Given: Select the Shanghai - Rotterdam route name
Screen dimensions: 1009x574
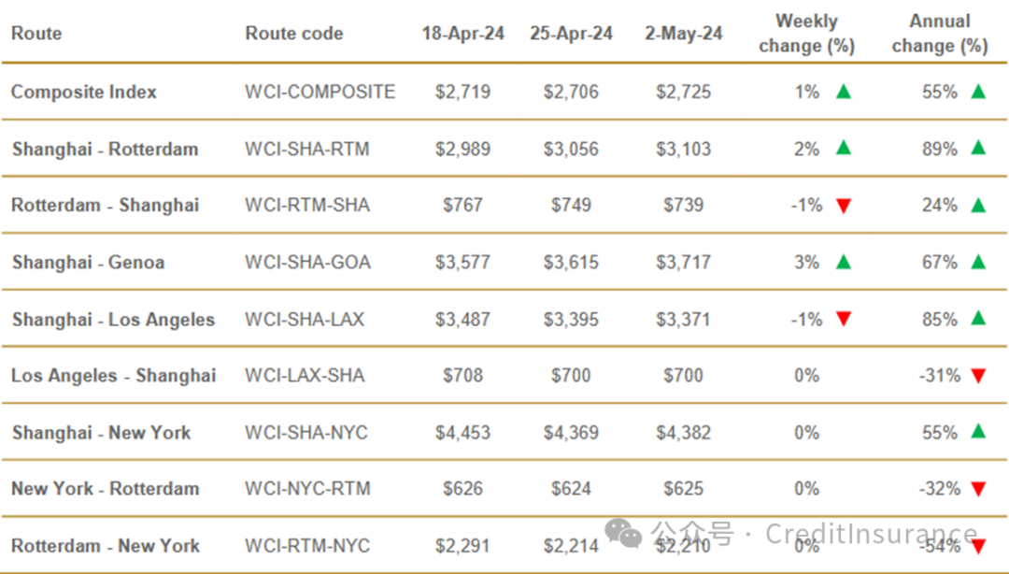Looking at the screenshot, I should [x=105, y=150].
